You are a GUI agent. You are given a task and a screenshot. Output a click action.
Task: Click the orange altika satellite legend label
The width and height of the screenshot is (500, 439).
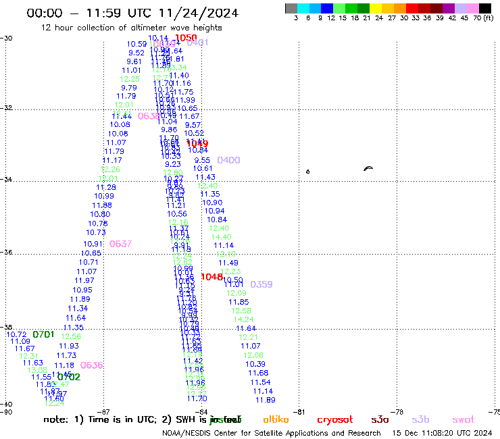tap(276, 419)
